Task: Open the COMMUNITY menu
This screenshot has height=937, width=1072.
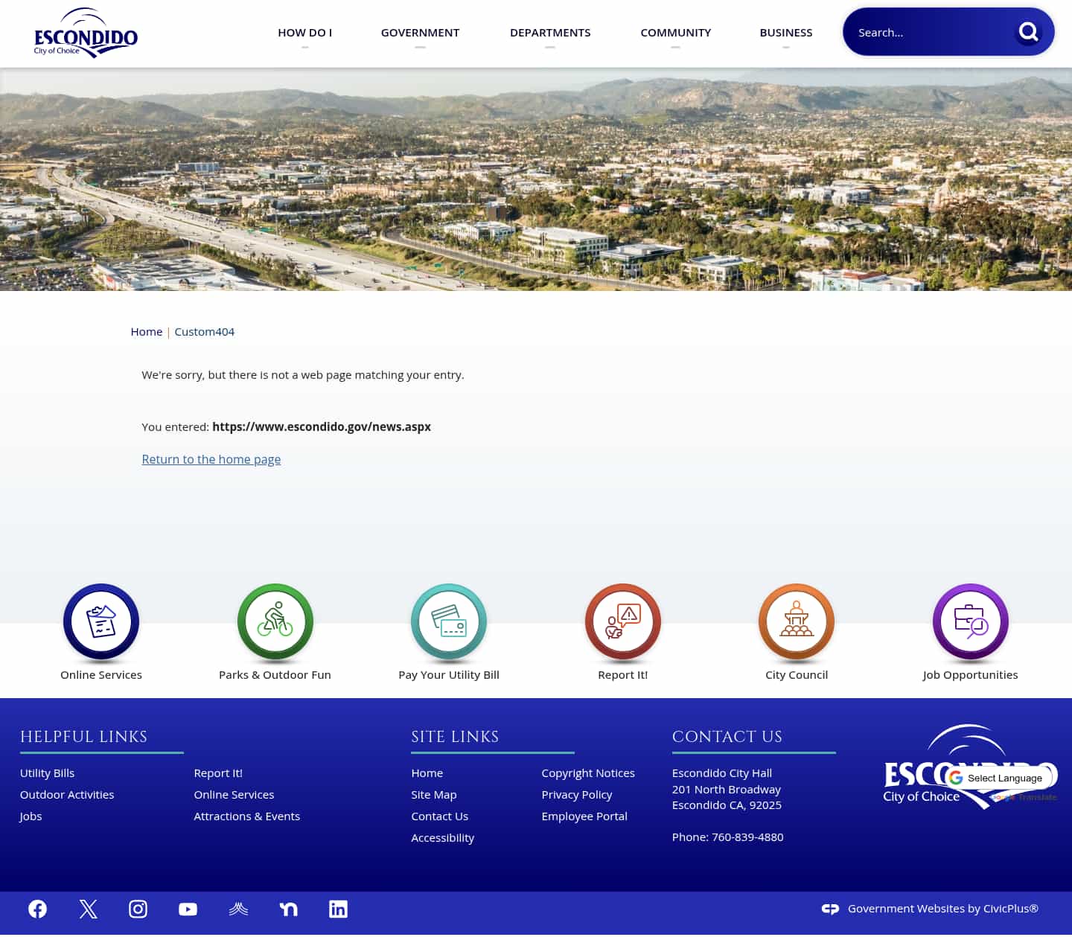Action: tap(675, 32)
